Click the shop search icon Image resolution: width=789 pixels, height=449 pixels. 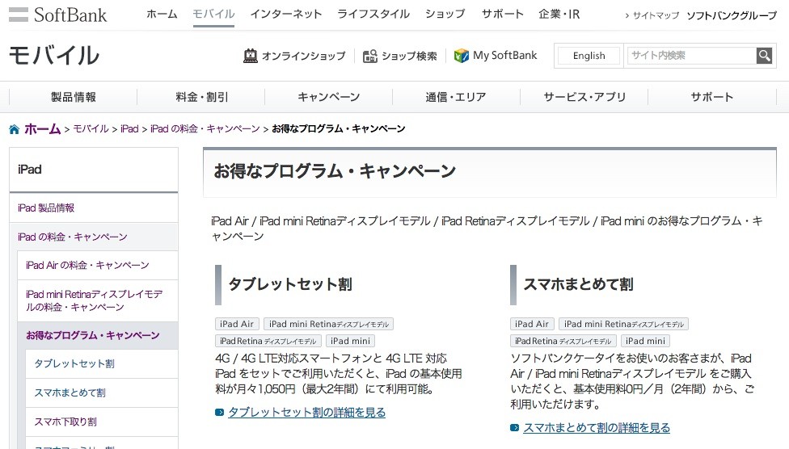click(370, 56)
